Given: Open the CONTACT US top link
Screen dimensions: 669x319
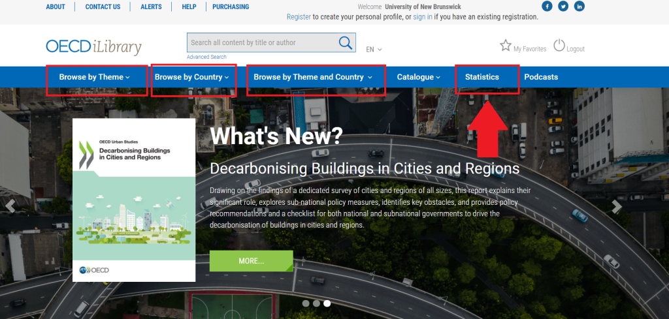Looking at the screenshot, I should [103, 7].
